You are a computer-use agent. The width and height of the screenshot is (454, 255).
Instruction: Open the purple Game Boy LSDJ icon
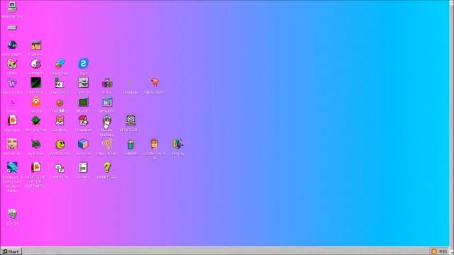[x=107, y=83]
